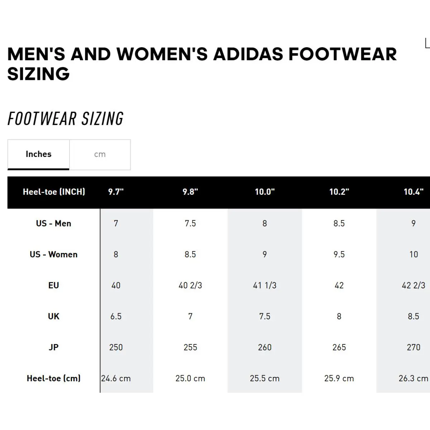Switch to the Inches tab
Screen dimensions: 430x430
click(x=38, y=154)
